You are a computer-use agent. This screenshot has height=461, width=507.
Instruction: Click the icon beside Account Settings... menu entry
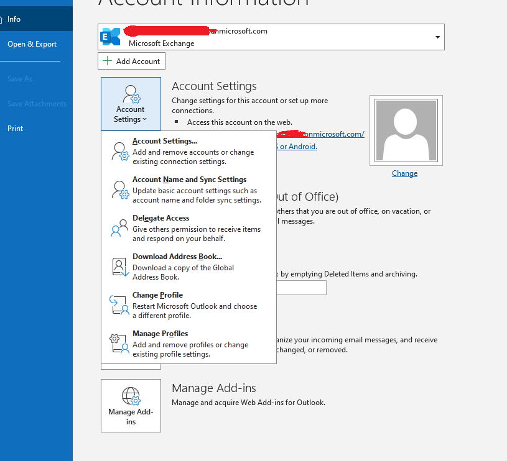(x=120, y=152)
